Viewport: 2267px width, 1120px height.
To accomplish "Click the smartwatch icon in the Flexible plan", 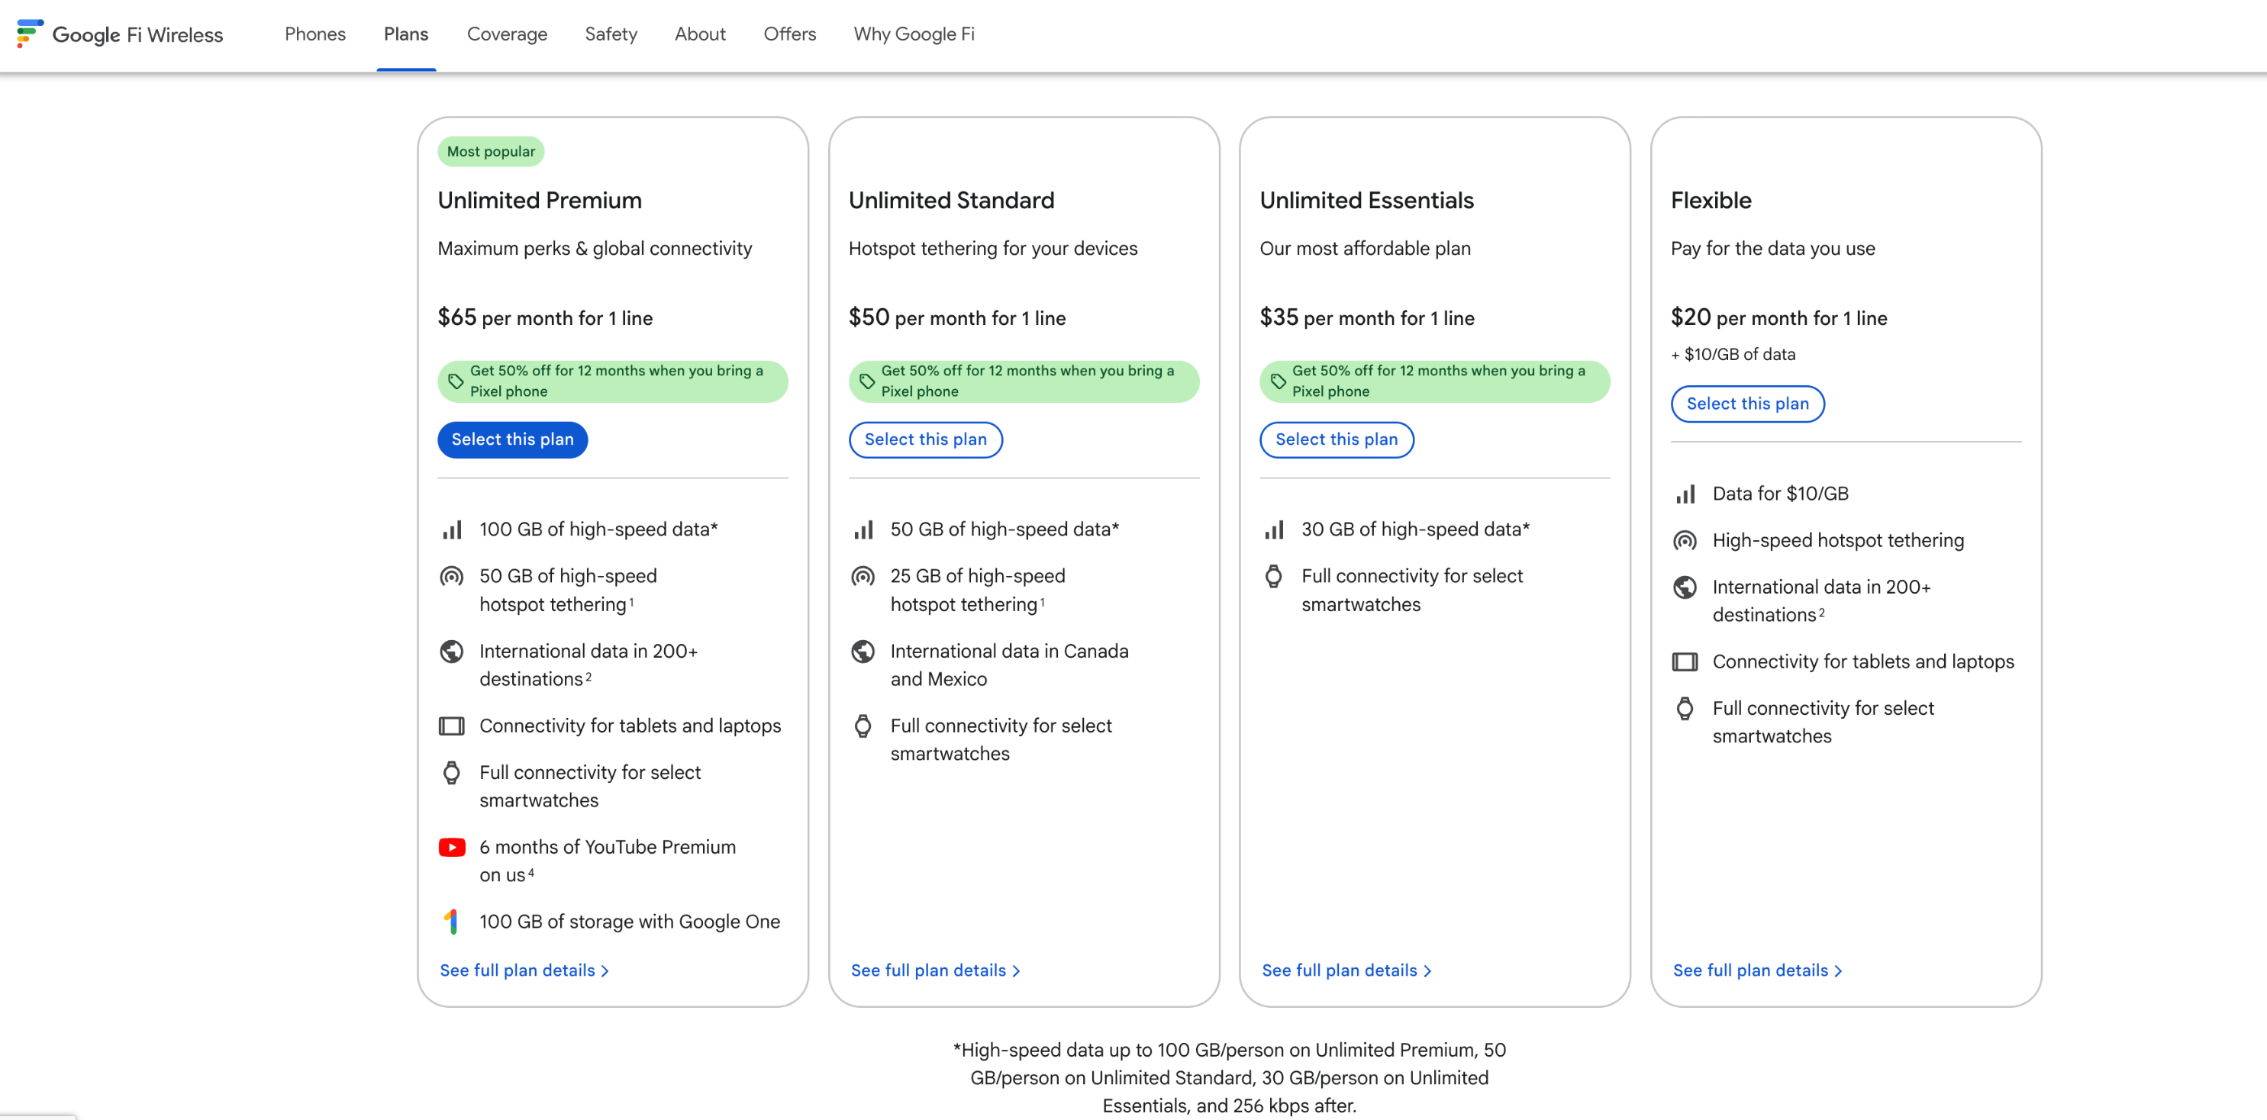I will click(x=1685, y=708).
